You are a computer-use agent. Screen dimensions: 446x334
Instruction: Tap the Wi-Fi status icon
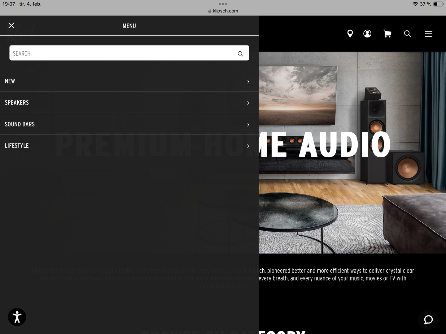tap(415, 4)
